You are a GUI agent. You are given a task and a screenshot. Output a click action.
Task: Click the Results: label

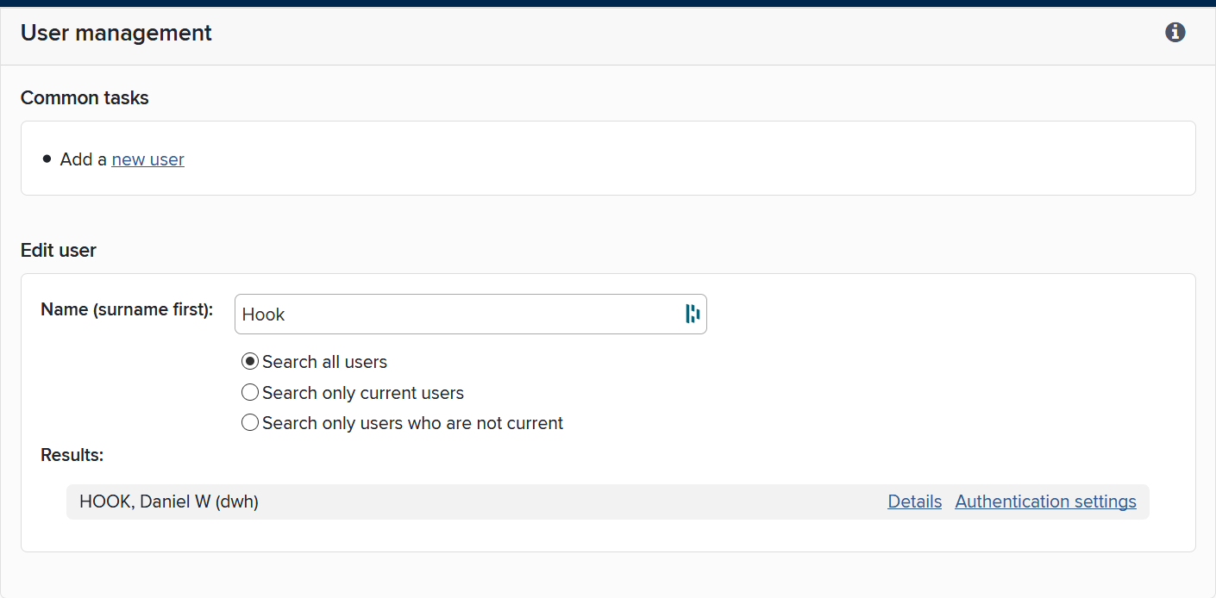coord(72,455)
